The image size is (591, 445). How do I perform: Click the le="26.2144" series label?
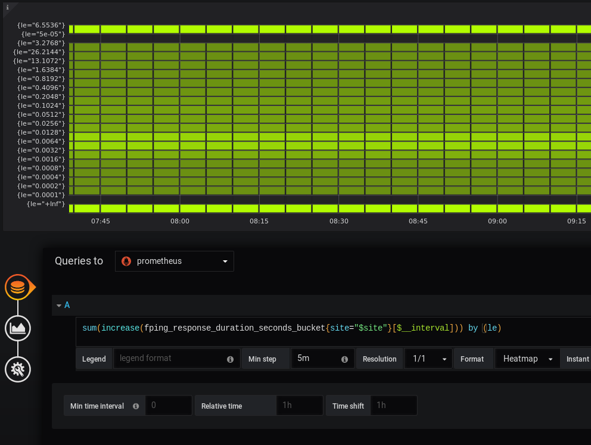(x=39, y=52)
